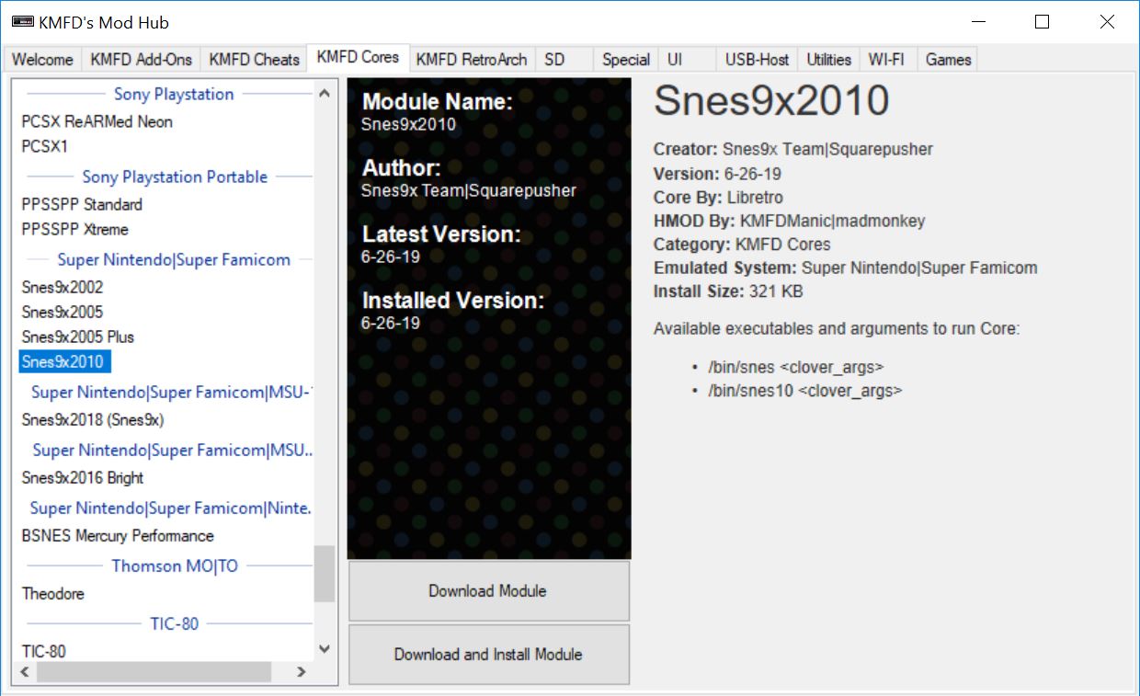1140x696 pixels.
Task: Click the TIC-80 group header
Action: 175,623
